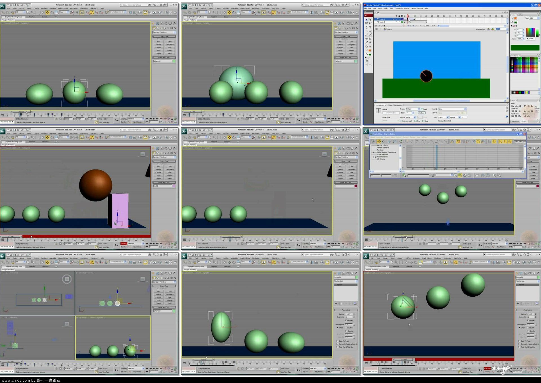541x383 pixels.
Task: Select Rotate tool in Sphere04 window toolbar
Action: click(234, 12)
